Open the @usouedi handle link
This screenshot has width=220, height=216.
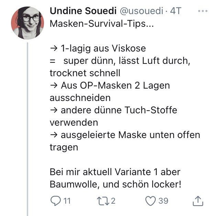click(141, 11)
